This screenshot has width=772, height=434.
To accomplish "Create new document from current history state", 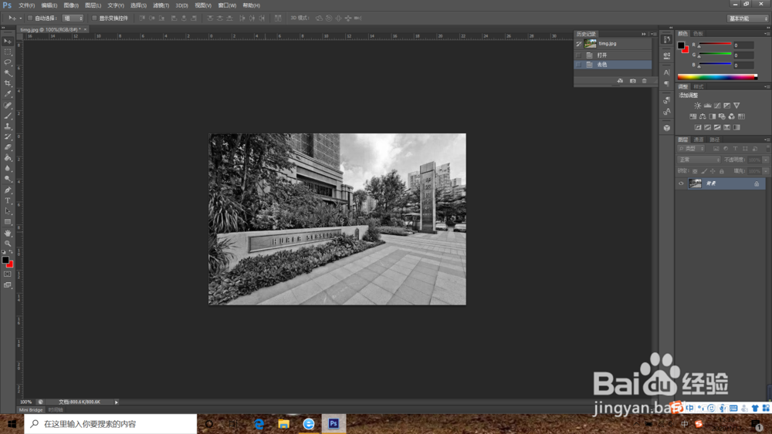I will click(x=620, y=81).
